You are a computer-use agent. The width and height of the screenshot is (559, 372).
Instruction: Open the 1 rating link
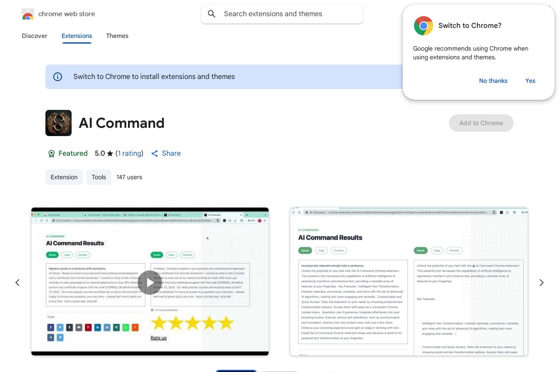130,154
